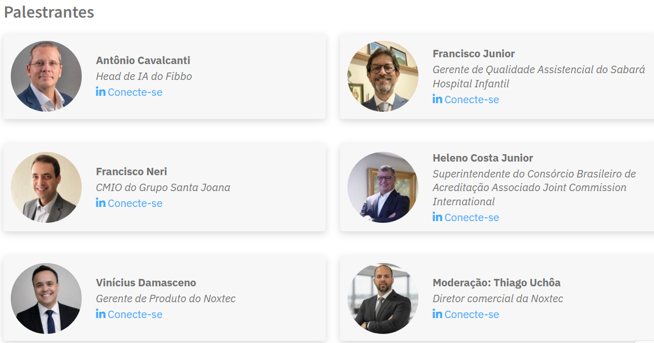The width and height of the screenshot is (654, 343).
Task: Select Francisco Neri's portrait photo
Action: coord(46,187)
